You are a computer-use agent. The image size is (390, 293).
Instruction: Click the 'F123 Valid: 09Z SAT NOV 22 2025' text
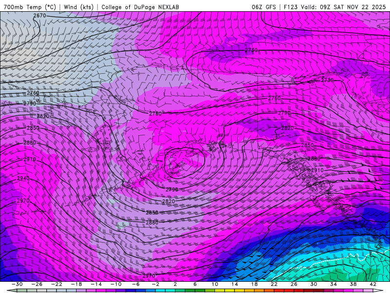[335, 7]
